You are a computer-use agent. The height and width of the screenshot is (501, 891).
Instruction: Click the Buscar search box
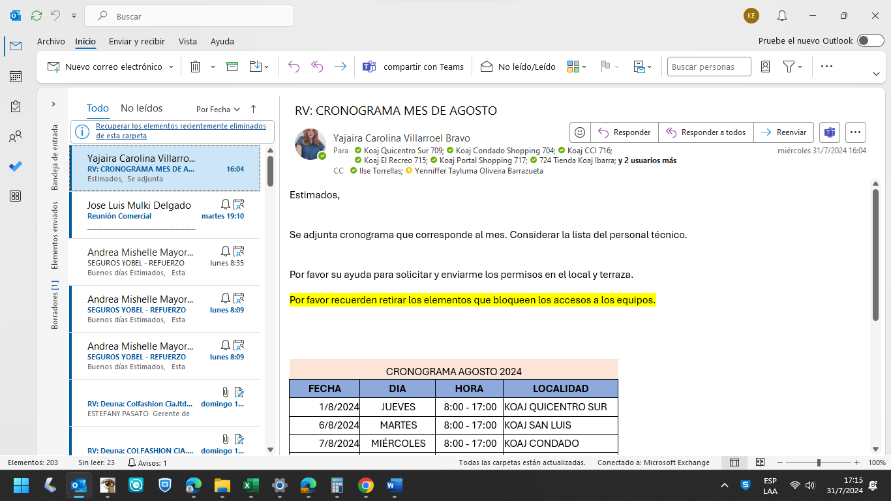[x=189, y=16]
